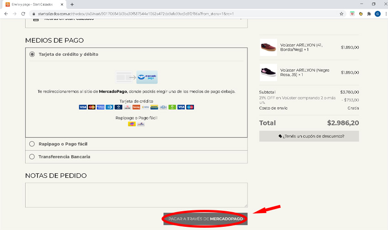Screen dimensions: 388x230
Task: Bookmark this page with the star icon
Action: pyautogui.click(x=341, y=14)
